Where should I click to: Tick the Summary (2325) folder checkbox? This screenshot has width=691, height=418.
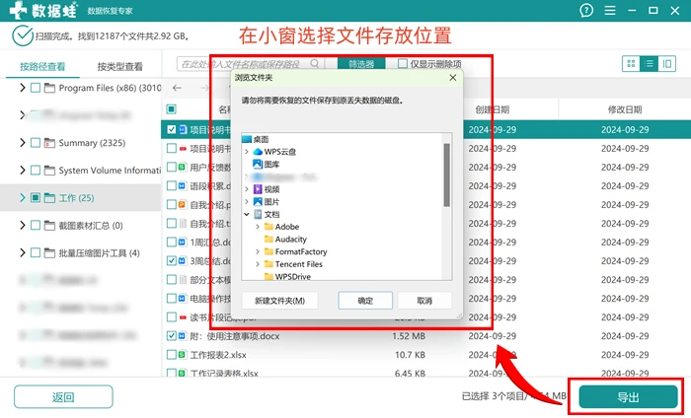pos(36,143)
